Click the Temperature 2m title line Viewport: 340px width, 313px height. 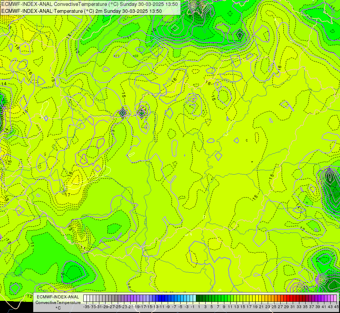click(82, 11)
